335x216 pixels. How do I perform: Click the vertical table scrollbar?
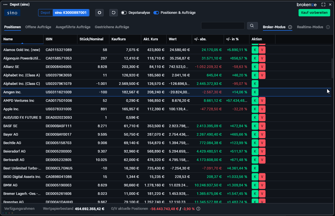click(332, 68)
